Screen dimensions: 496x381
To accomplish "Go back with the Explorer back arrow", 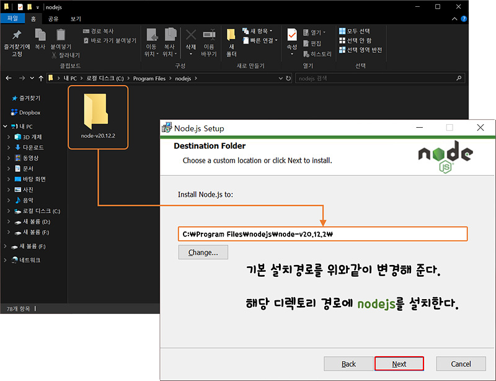I will [x=9, y=78].
